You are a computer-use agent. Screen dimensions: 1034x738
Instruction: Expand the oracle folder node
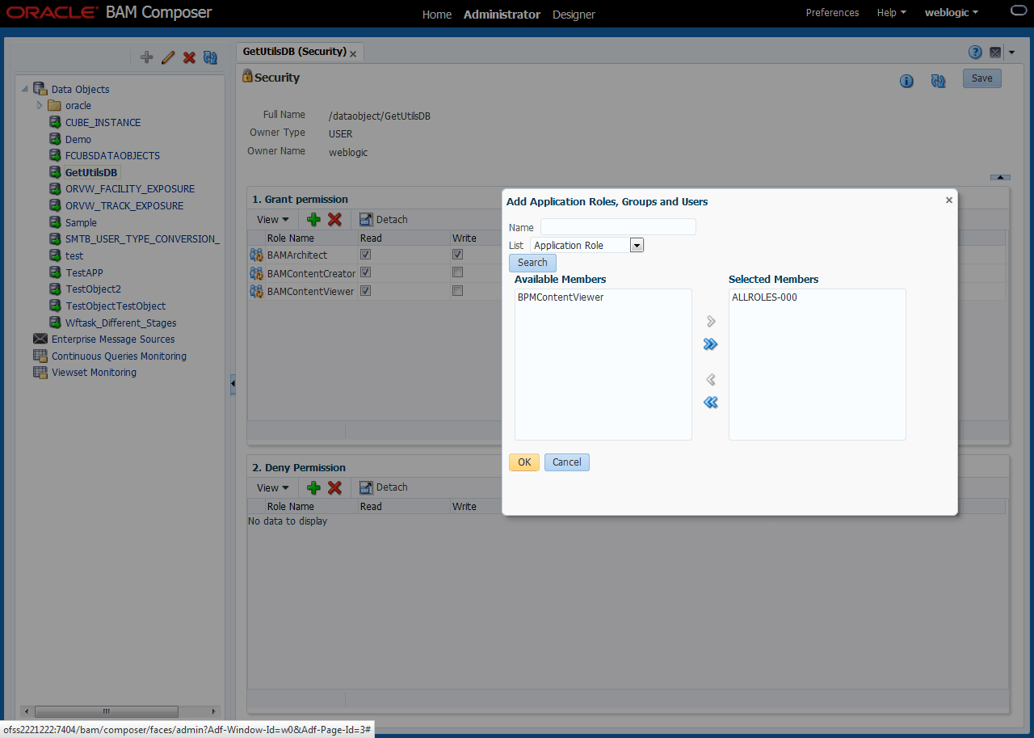coord(39,105)
